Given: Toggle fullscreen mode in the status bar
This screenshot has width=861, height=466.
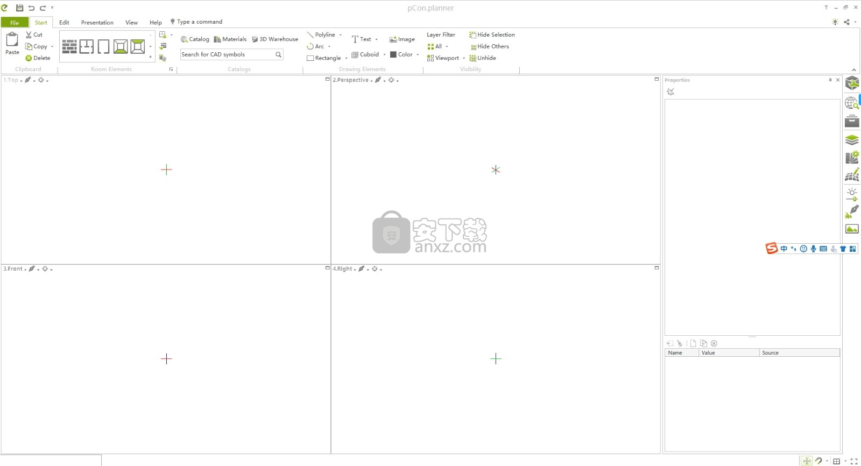Looking at the screenshot, I should (854, 461).
